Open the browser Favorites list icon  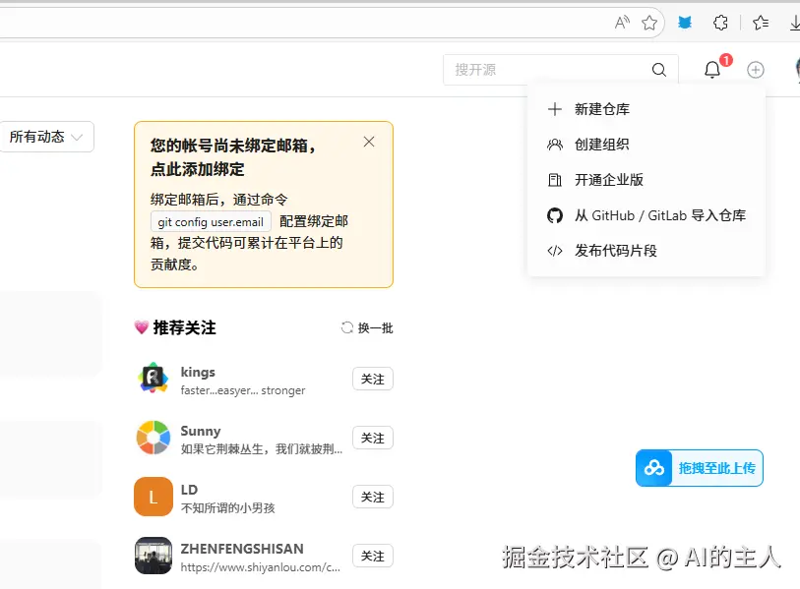point(761,23)
